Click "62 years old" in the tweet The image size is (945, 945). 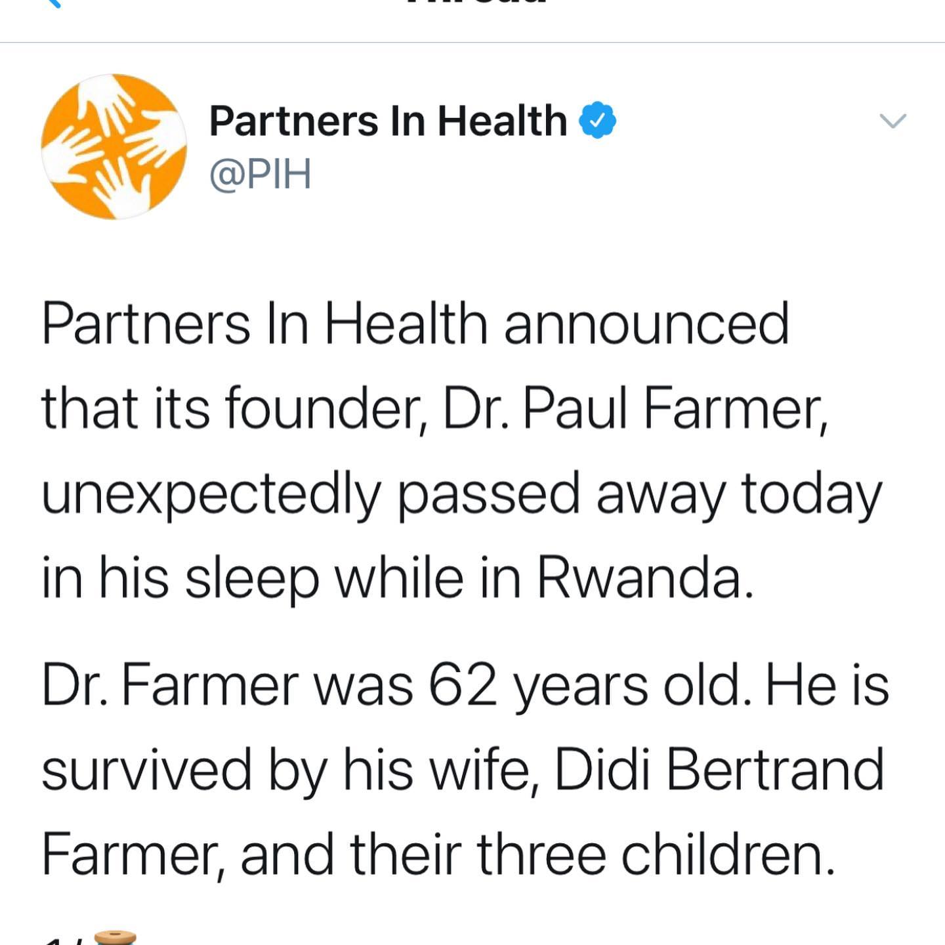584,685
